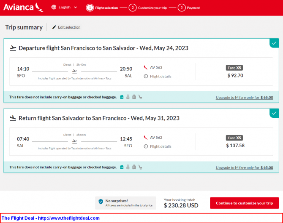
Task: Click the $ 137.58 return price
Action: pos(235,146)
